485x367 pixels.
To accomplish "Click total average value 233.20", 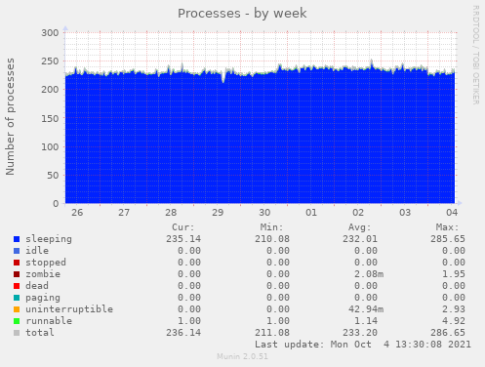I will [x=360, y=333].
